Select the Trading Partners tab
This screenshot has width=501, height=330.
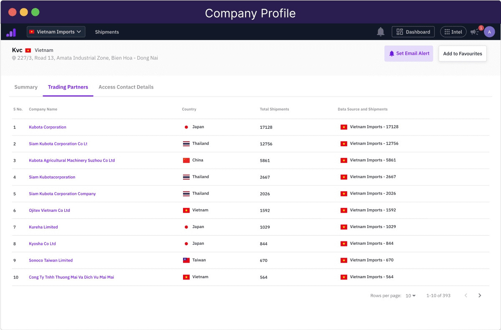pyautogui.click(x=68, y=87)
